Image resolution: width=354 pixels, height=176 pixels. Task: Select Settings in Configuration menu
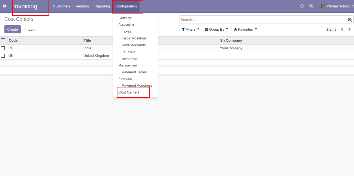pyautogui.click(x=125, y=18)
